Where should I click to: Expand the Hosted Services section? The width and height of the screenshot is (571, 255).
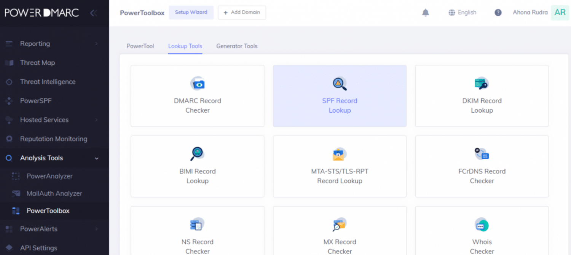(44, 120)
